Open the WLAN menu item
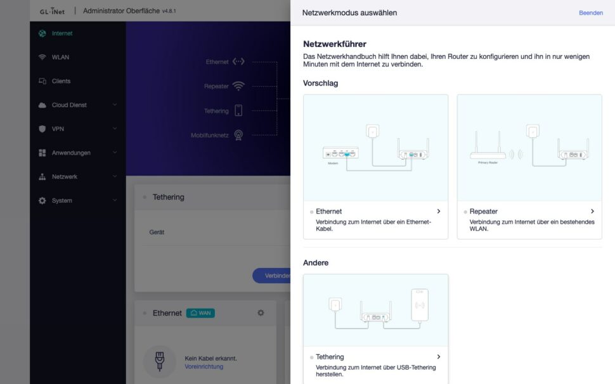Screen dimensions: 615x384 coord(77,57)
